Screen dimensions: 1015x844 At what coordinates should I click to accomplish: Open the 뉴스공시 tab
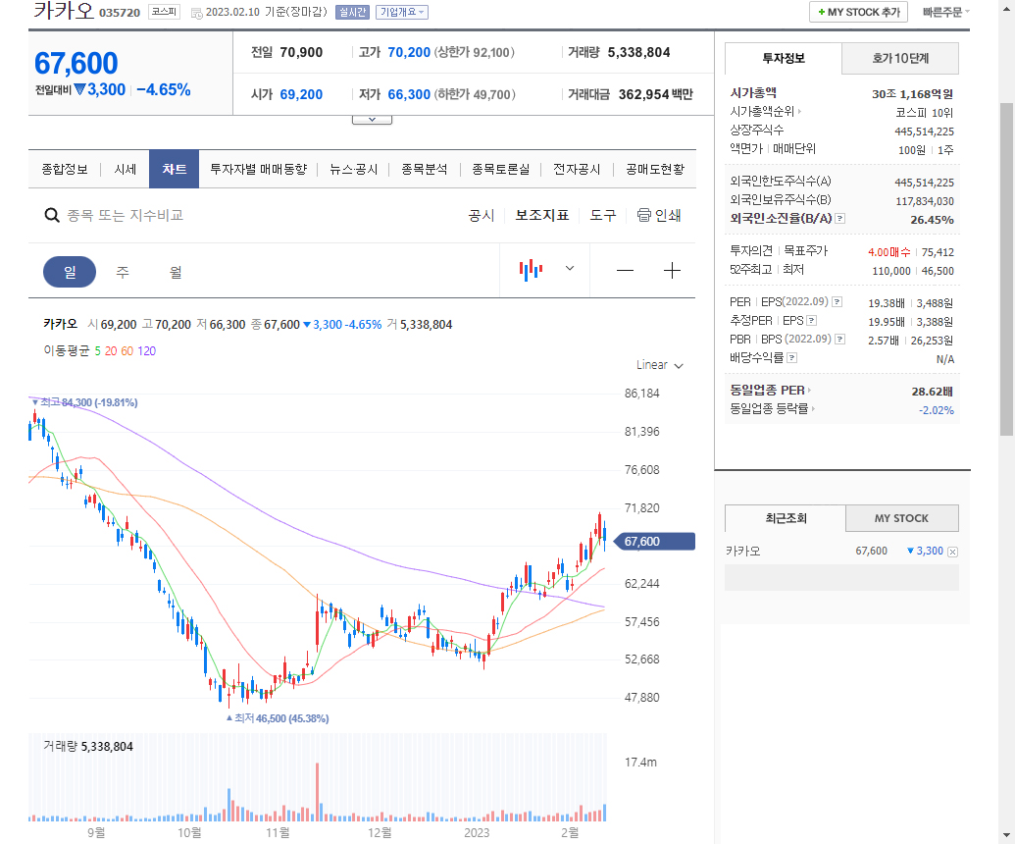click(x=353, y=169)
